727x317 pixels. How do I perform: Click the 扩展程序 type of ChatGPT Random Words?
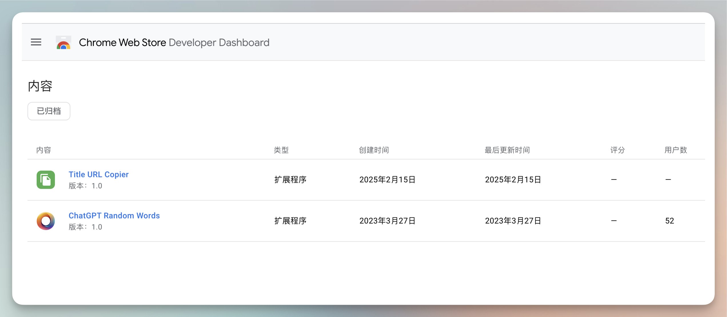click(290, 221)
